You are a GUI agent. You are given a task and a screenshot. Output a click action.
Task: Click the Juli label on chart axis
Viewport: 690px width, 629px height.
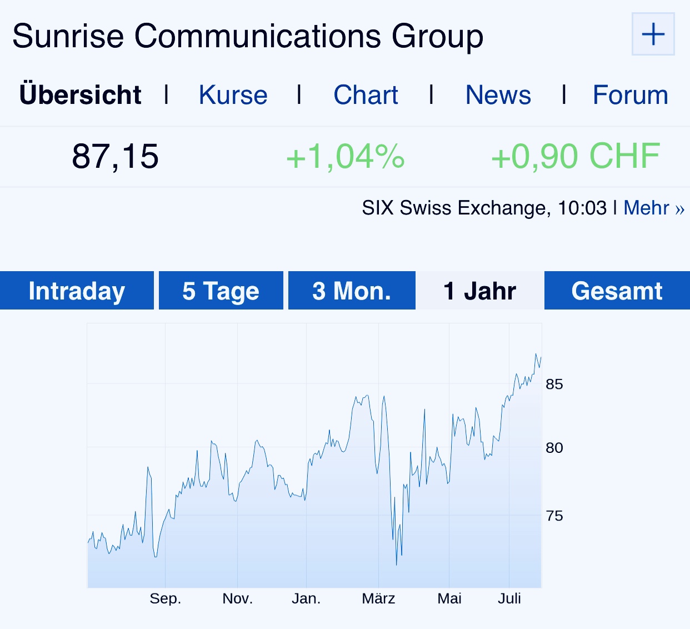tap(509, 598)
